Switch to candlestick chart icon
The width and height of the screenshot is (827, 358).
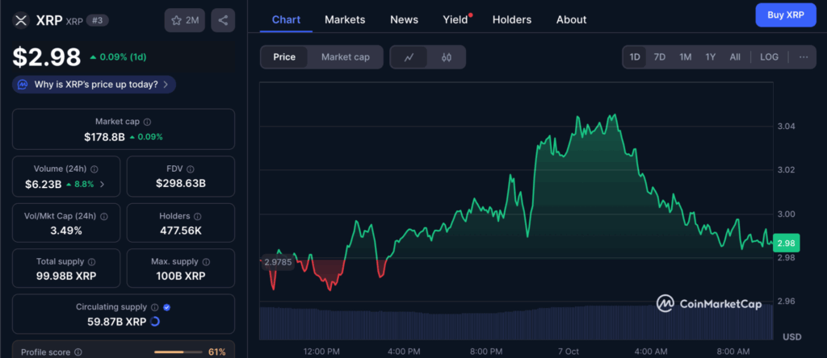447,57
